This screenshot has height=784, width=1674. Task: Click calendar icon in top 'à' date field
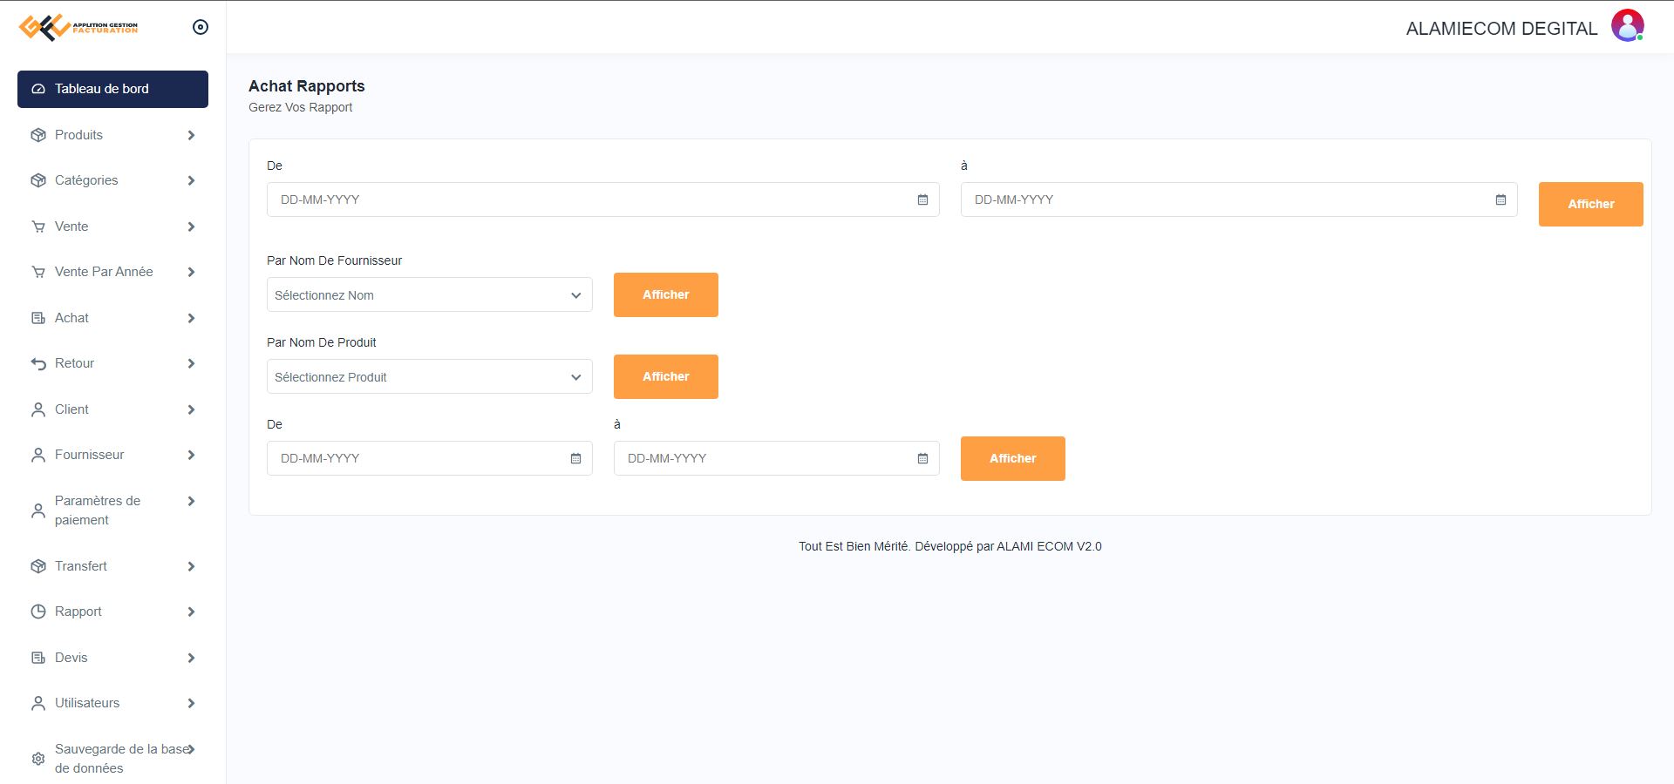click(1500, 199)
